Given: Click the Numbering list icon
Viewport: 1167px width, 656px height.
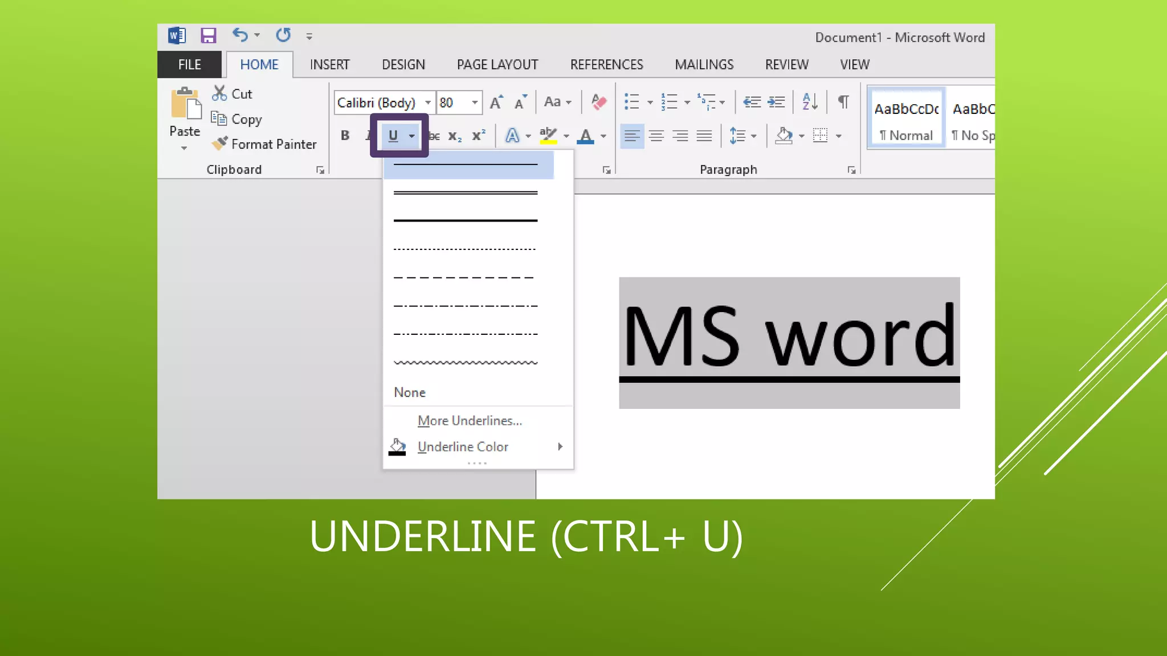Looking at the screenshot, I should pos(669,102).
